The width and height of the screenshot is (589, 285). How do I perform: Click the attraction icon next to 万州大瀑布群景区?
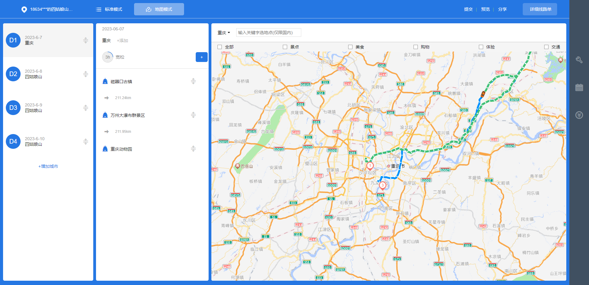pyautogui.click(x=105, y=115)
